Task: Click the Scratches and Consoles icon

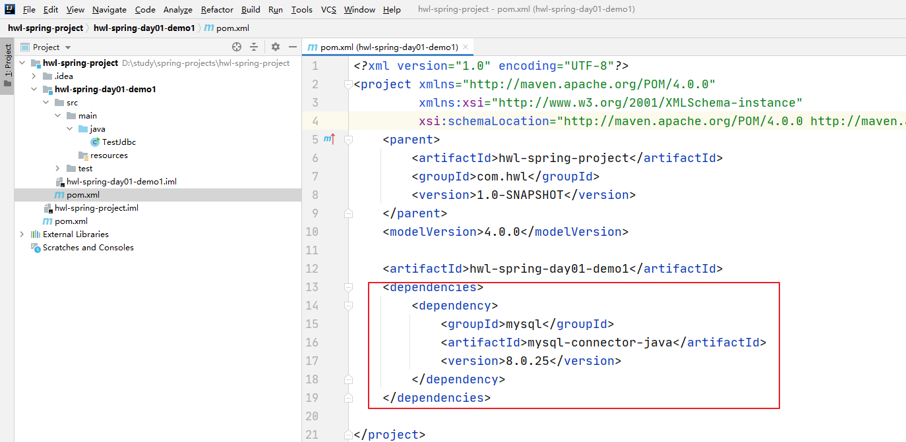Action: click(x=36, y=247)
